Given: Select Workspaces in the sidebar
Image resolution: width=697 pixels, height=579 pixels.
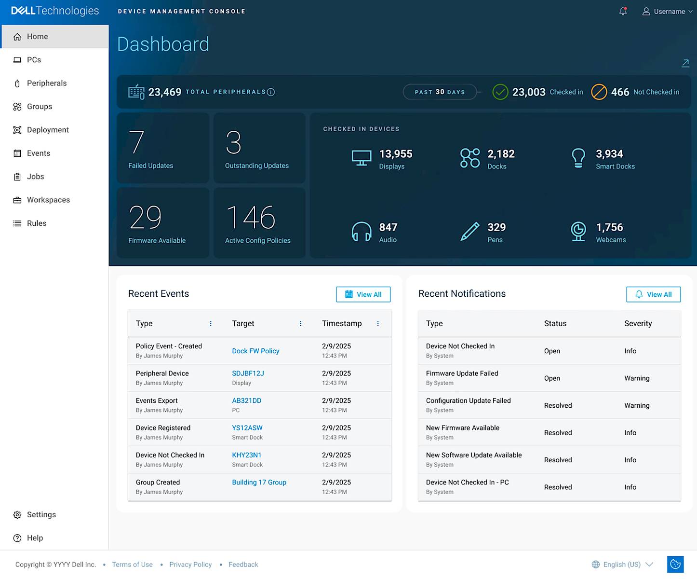Looking at the screenshot, I should pyautogui.click(x=48, y=200).
